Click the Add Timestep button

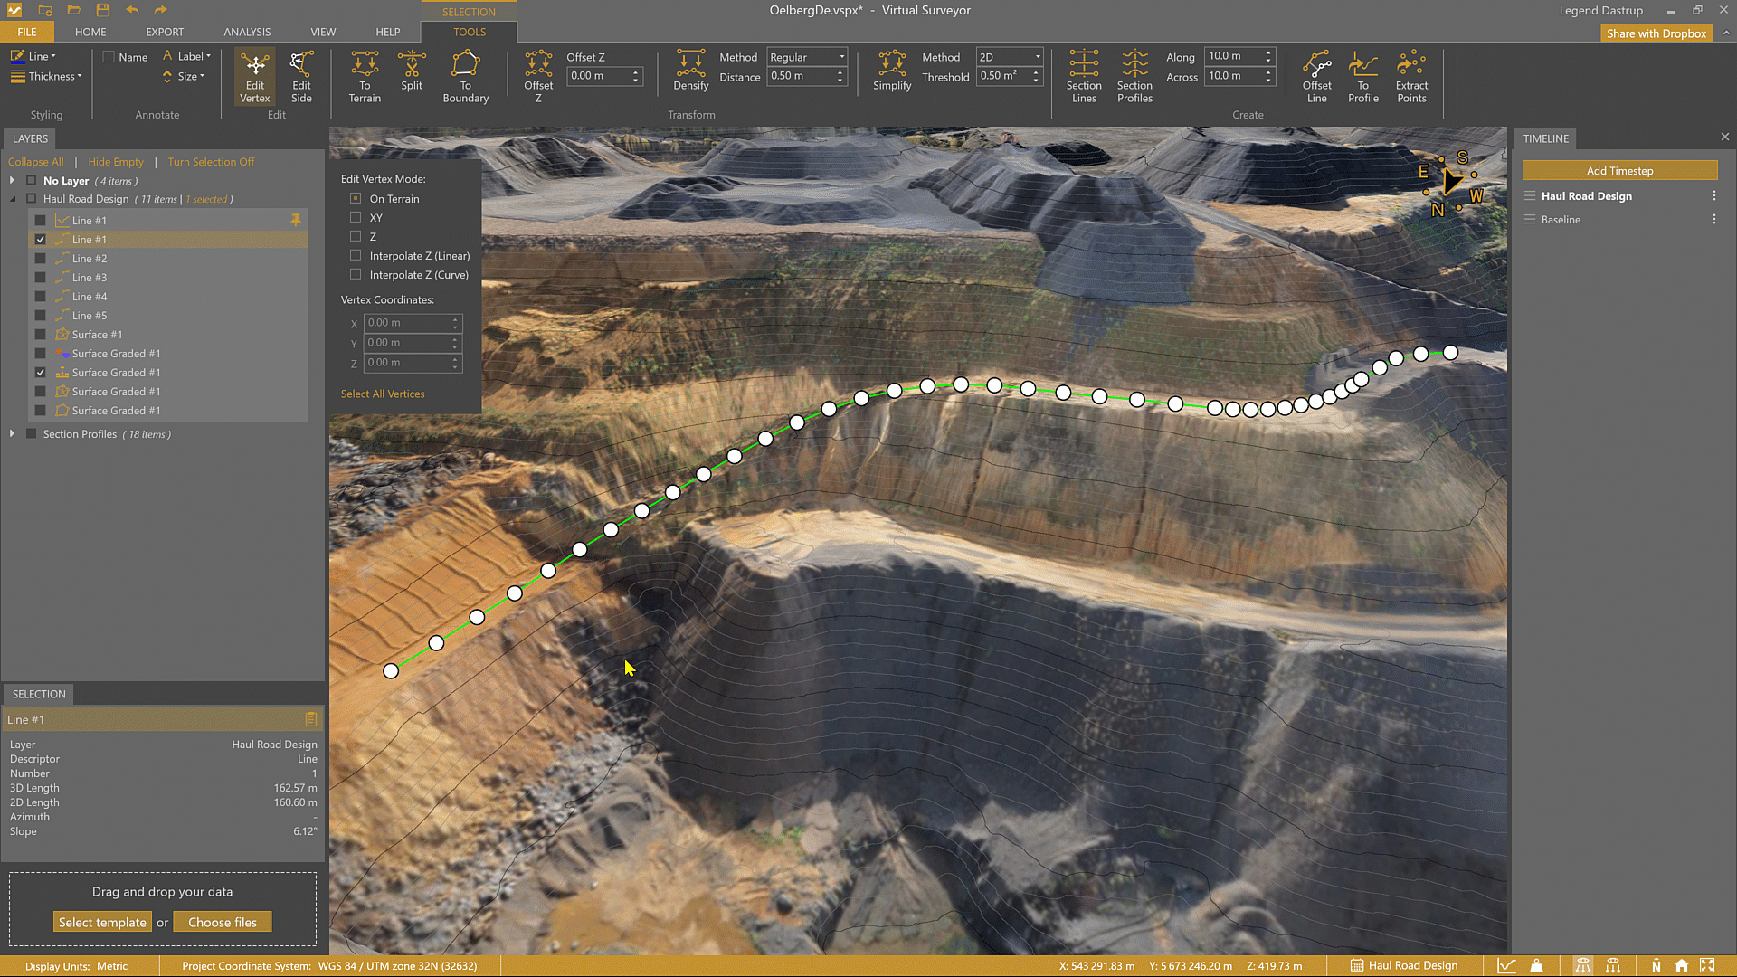tap(1619, 171)
